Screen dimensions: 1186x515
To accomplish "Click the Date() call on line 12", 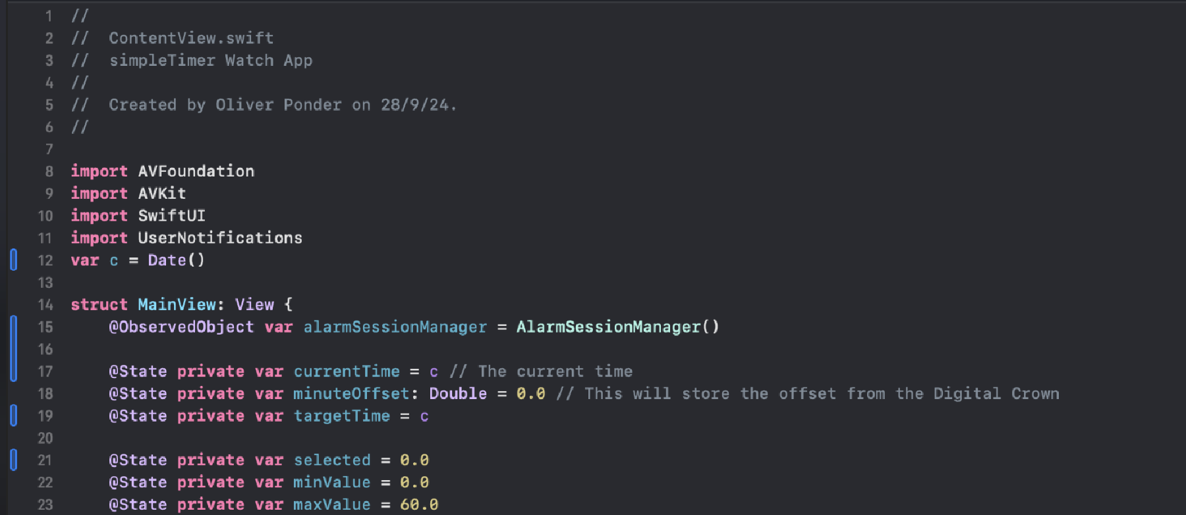I will [176, 260].
